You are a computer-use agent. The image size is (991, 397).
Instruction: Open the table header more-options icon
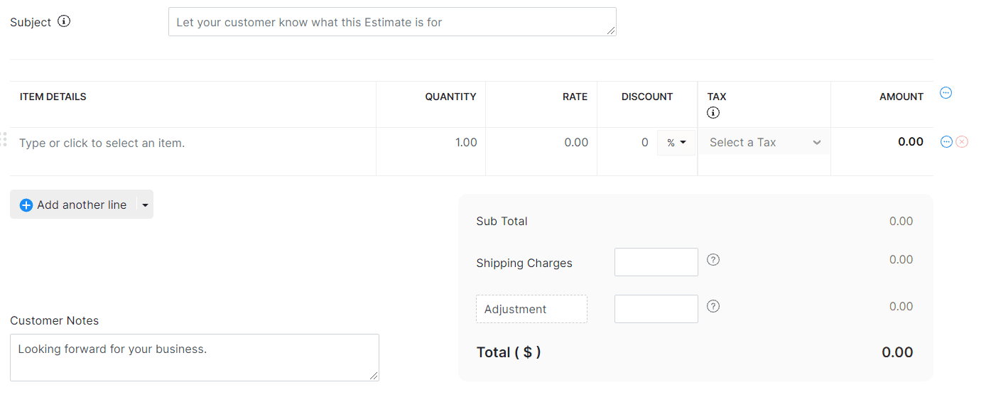pos(946,93)
